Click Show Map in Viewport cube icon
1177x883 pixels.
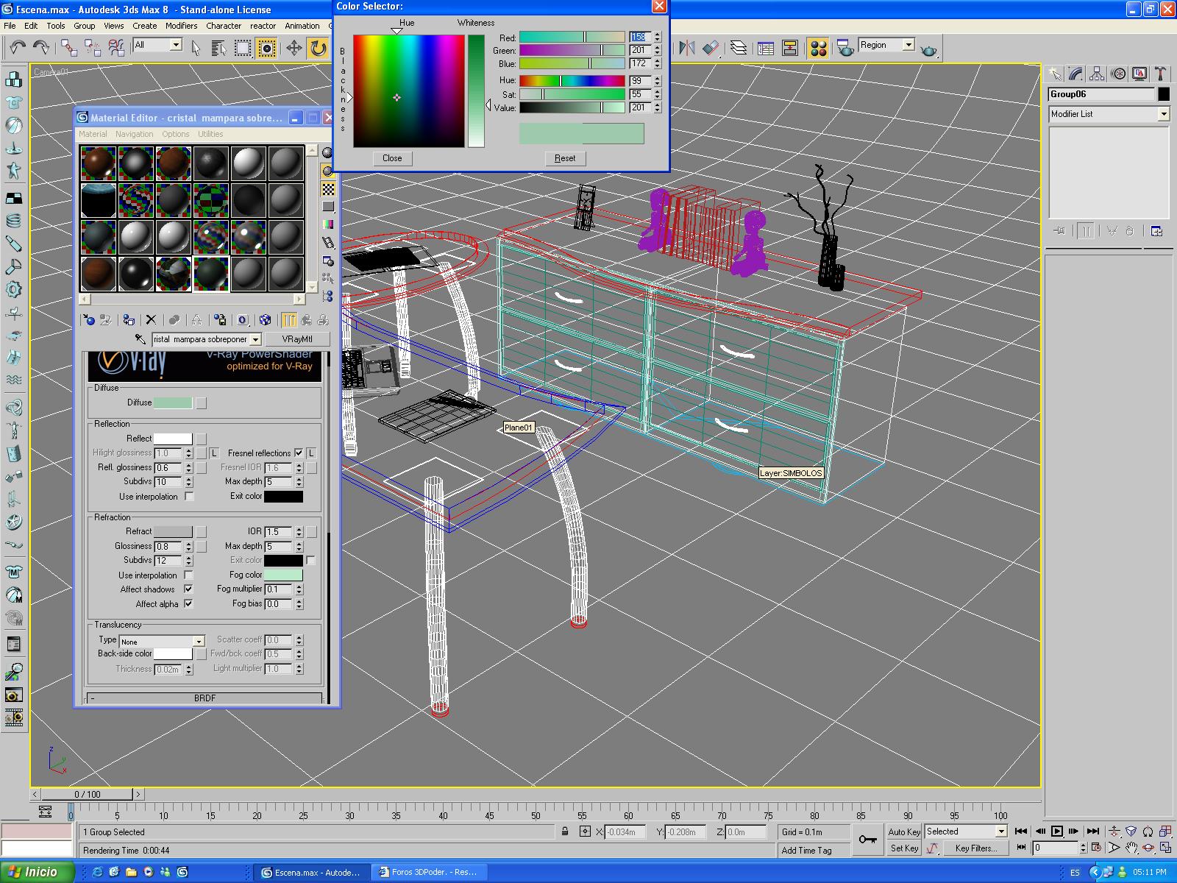(x=266, y=320)
